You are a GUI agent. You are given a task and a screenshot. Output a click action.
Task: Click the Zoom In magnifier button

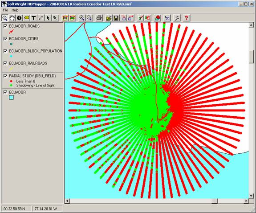(x=81, y=18)
